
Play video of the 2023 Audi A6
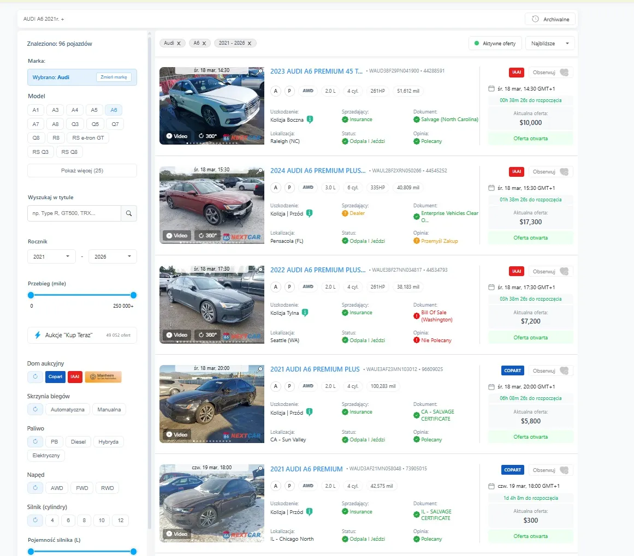tap(177, 136)
